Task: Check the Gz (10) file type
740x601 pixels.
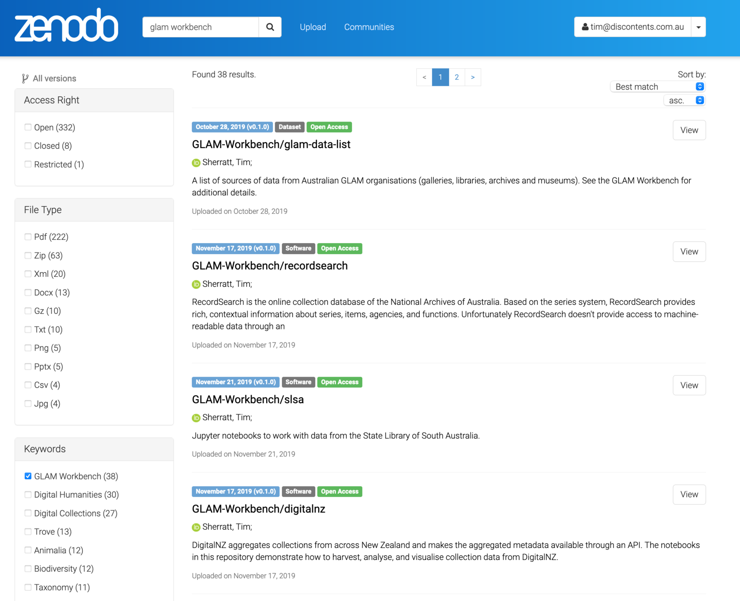Action: [x=28, y=311]
